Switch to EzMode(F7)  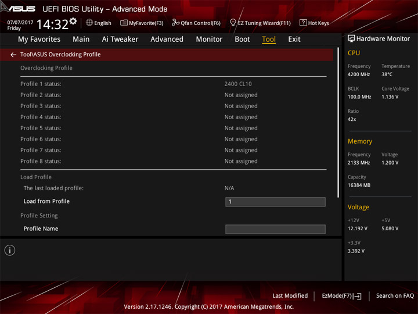coord(341,296)
